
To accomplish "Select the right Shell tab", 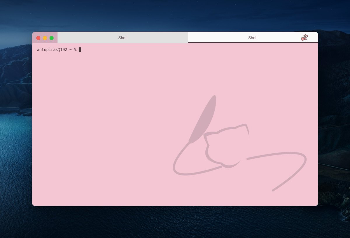I will tap(252, 37).
